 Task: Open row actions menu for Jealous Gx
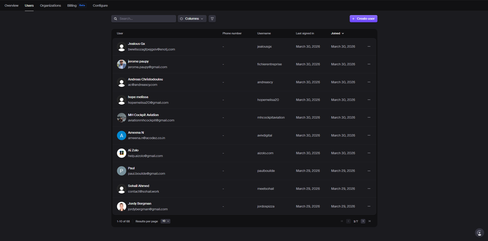point(369,47)
